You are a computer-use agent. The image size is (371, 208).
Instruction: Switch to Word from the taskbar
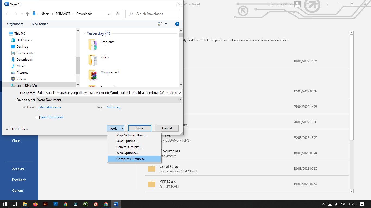point(116,204)
